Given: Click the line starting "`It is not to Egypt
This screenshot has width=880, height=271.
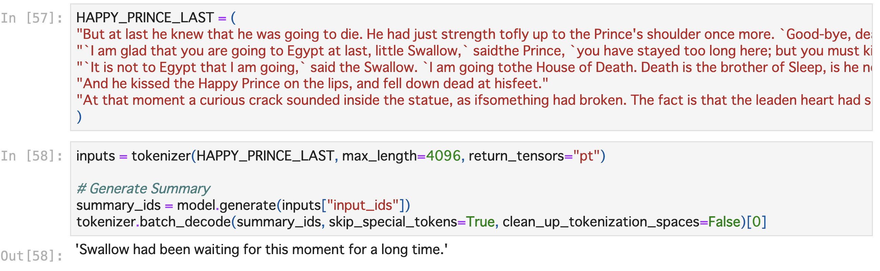Looking at the screenshot, I should [x=474, y=67].
